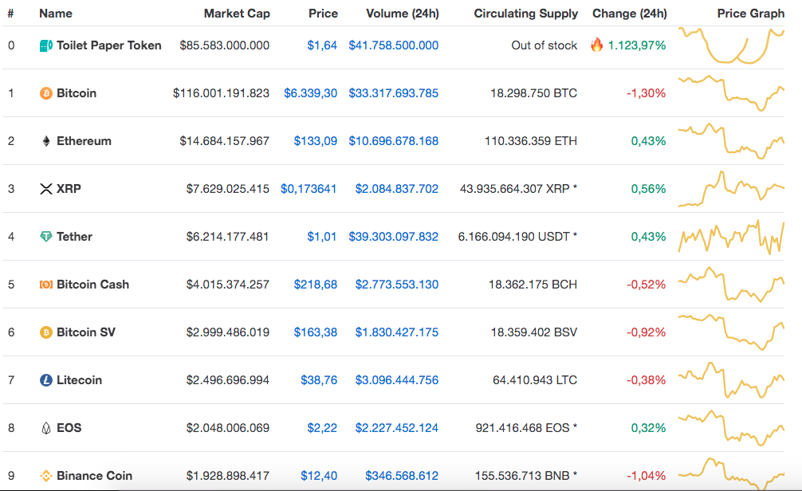Click the Litecoin price $38,76
This screenshot has height=491, width=802.
[319, 380]
